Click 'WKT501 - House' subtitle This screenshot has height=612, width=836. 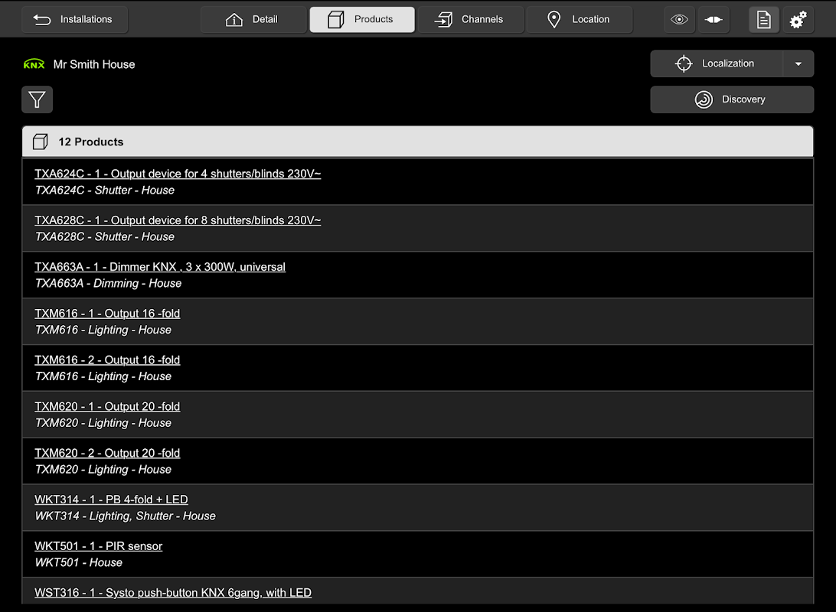(78, 562)
